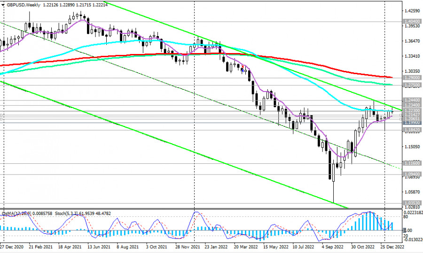
Task: Click the 1.18420 support level tag
Action: pyautogui.click(x=412, y=130)
